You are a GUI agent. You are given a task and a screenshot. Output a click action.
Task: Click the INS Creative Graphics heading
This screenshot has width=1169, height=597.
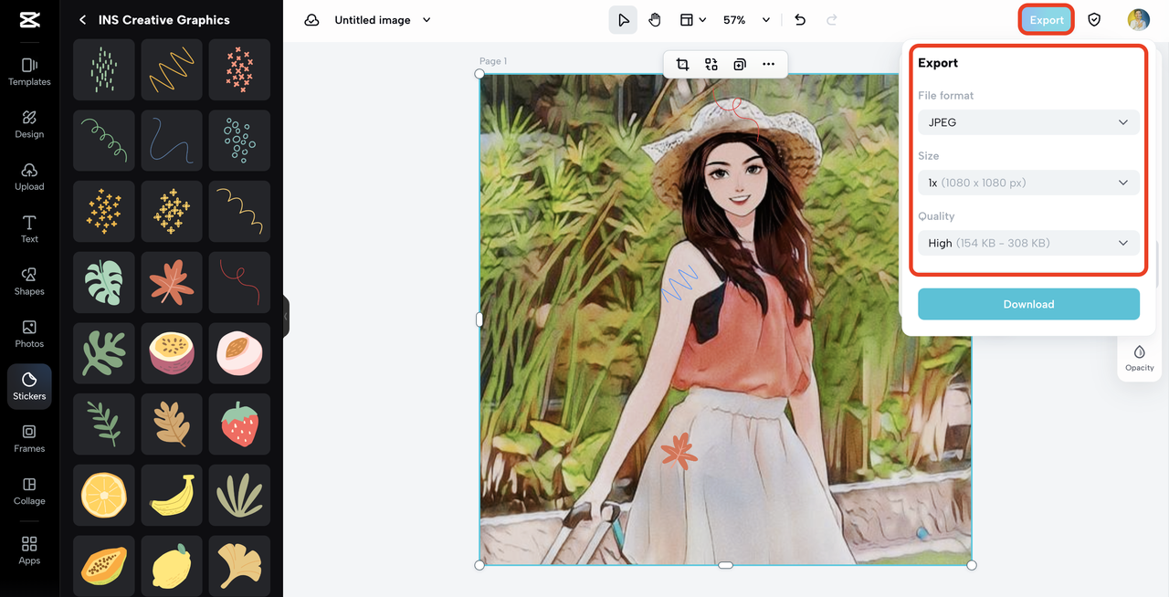pos(164,20)
